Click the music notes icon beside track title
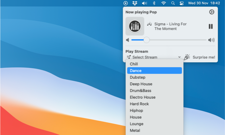This screenshot has width=225, height=135. pyautogui.click(x=149, y=24)
